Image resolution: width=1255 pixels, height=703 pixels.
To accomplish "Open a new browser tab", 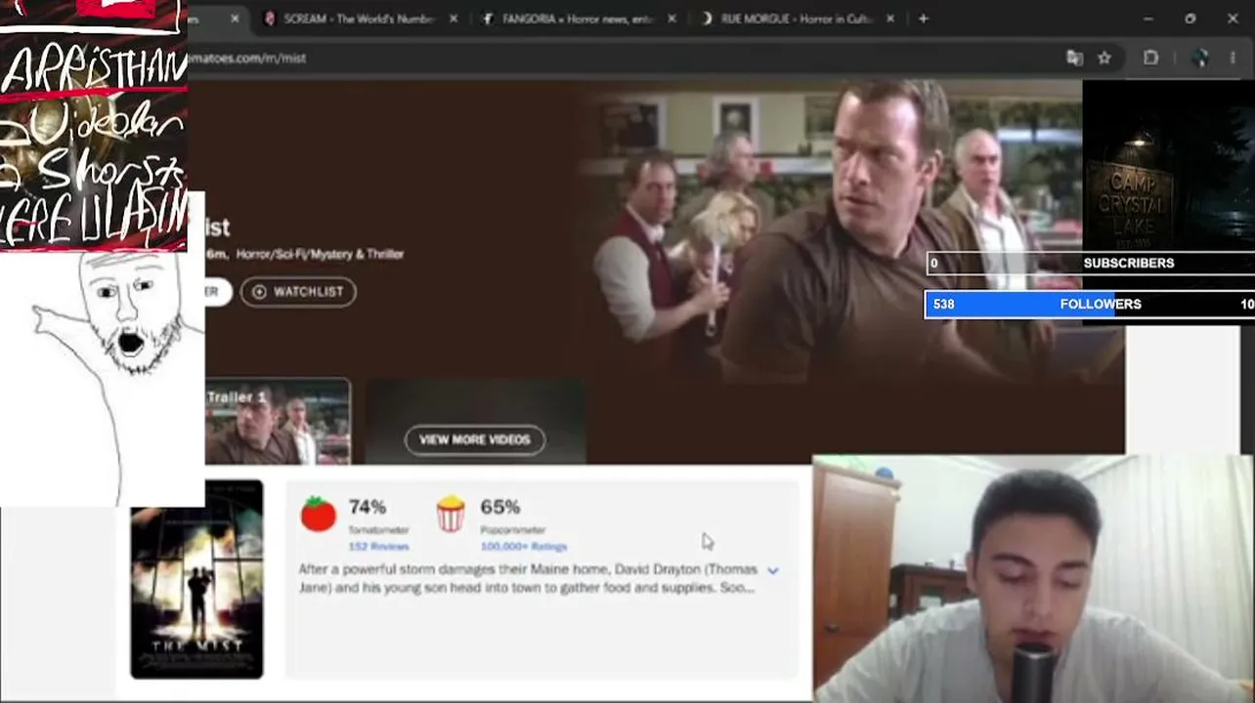I will (x=924, y=19).
